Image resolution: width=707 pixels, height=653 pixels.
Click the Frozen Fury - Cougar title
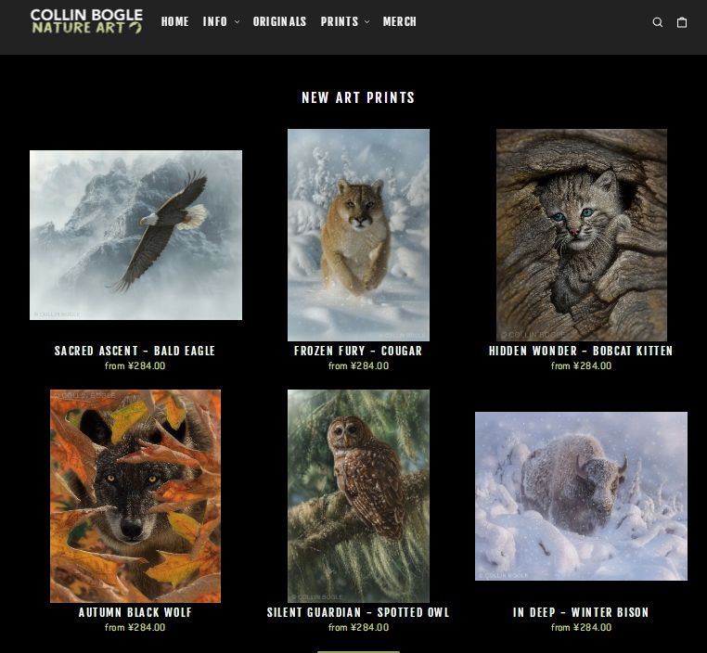coord(358,351)
